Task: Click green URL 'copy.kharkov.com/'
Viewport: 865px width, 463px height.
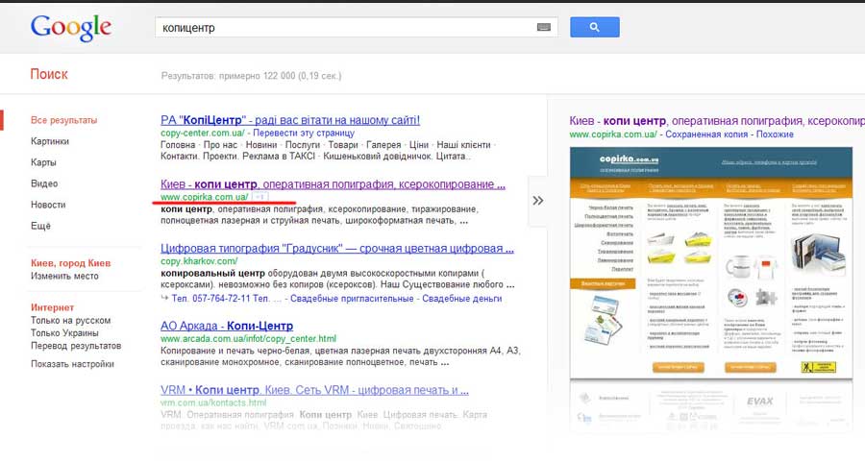Action: (x=199, y=260)
